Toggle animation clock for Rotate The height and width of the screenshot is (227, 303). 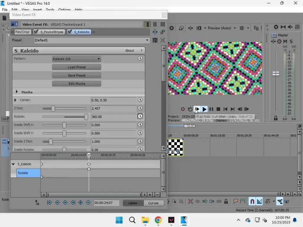(140, 116)
